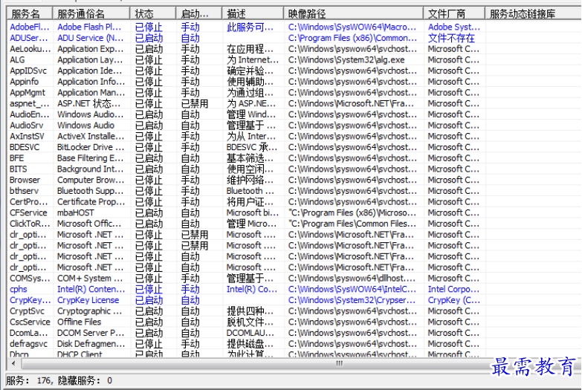Click the Bluetooth Supp... display name
The height and width of the screenshot is (390, 582).
(90, 191)
